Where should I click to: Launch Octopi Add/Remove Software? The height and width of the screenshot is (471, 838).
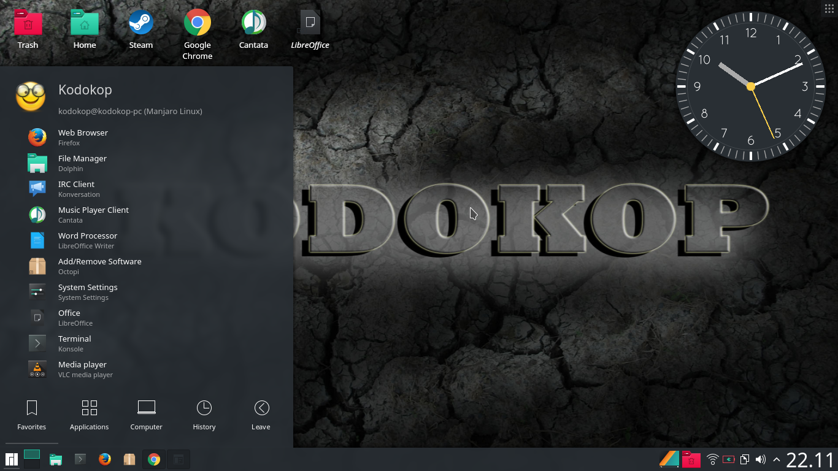click(99, 266)
